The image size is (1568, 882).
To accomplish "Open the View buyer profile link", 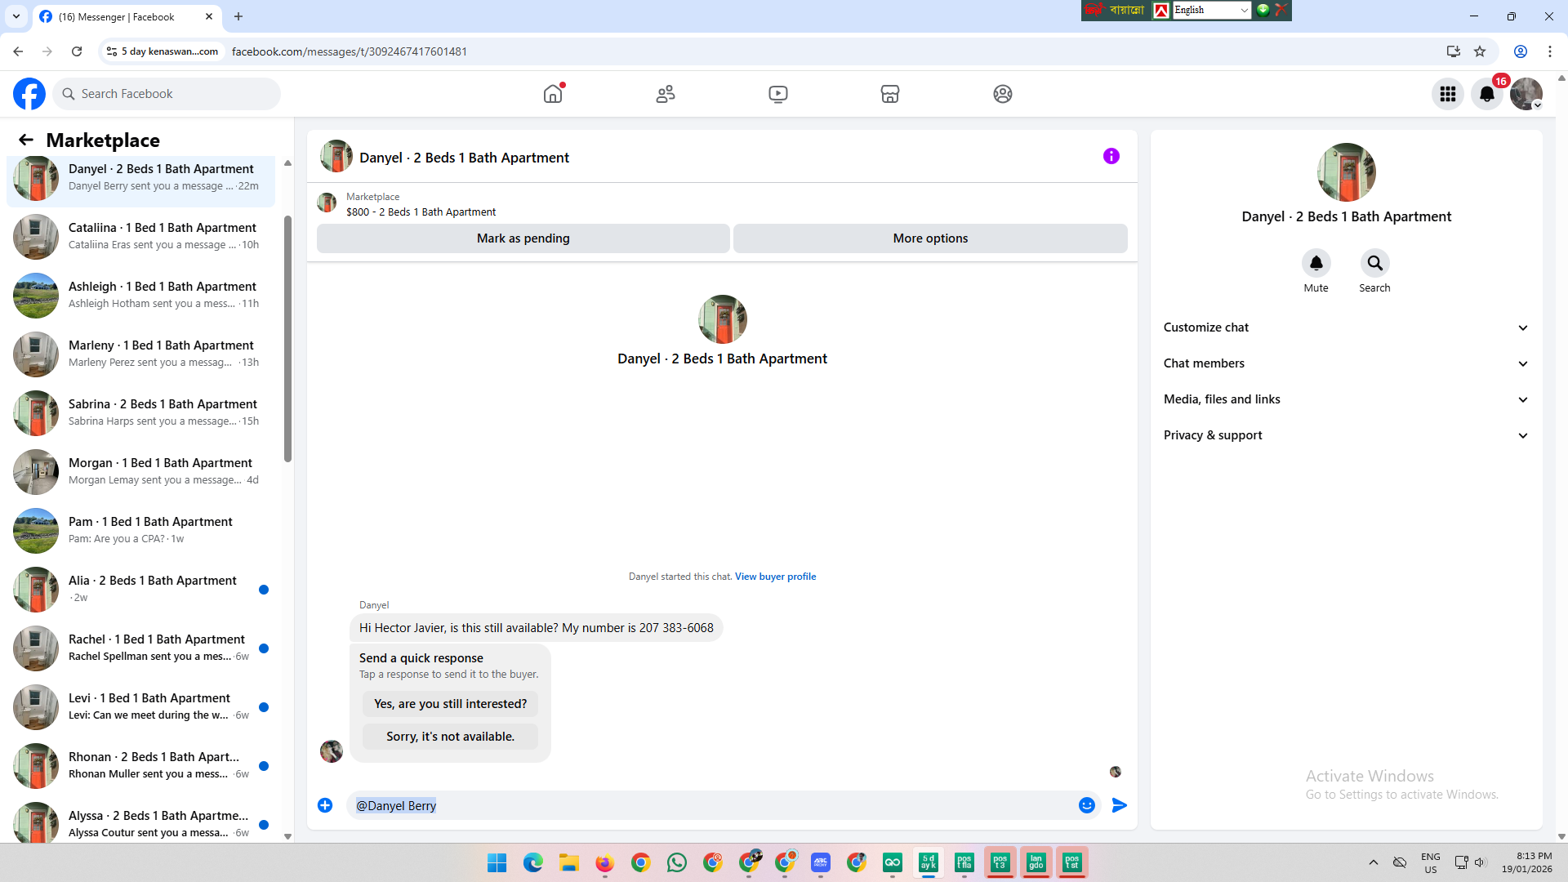I will (775, 577).
